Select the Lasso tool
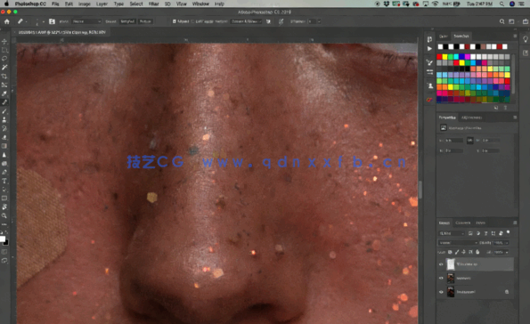This screenshot has width=530, height=324. click(x=4, y=59)
